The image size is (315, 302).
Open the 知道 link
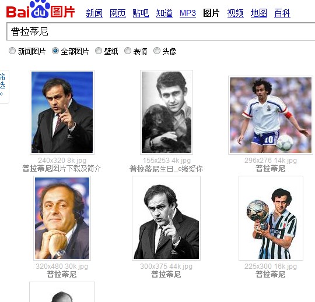coord(164,13)
